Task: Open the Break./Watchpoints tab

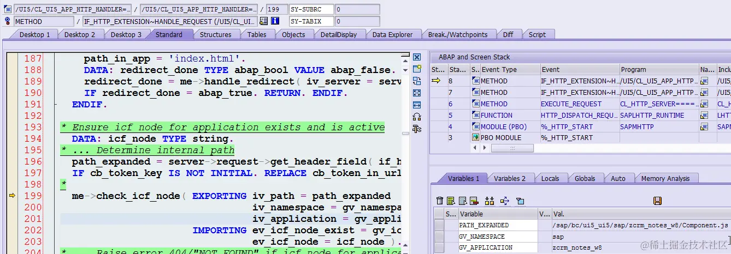Action: pos(458,35)
